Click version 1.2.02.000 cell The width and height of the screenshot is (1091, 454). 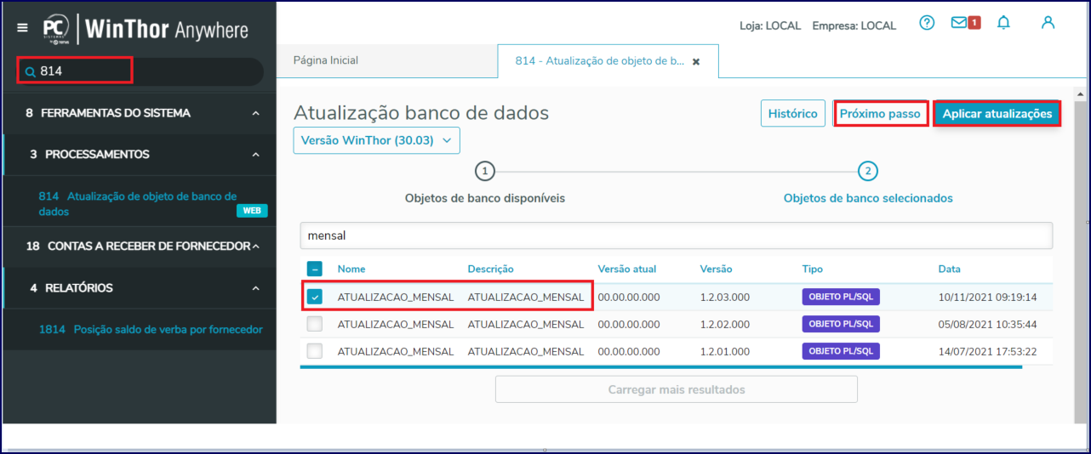[724, 325]
